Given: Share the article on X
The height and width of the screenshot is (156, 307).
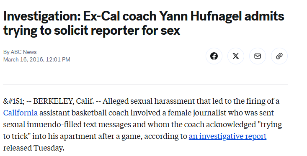Looking at the screenshot, I should pyautogui.click(x=236, y=56).
